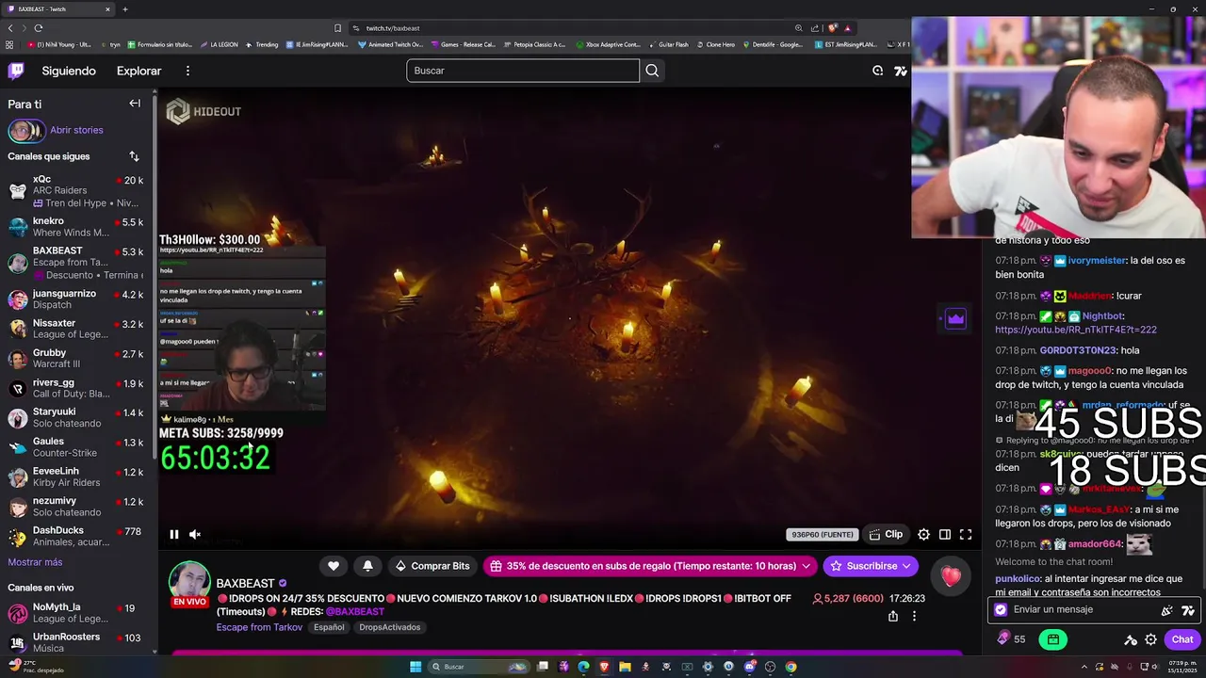The width and height of the screenshot is (1206, 678).
Task: Toggle the notifications bell for BAXBEAST
Action: tap(367, 566)
